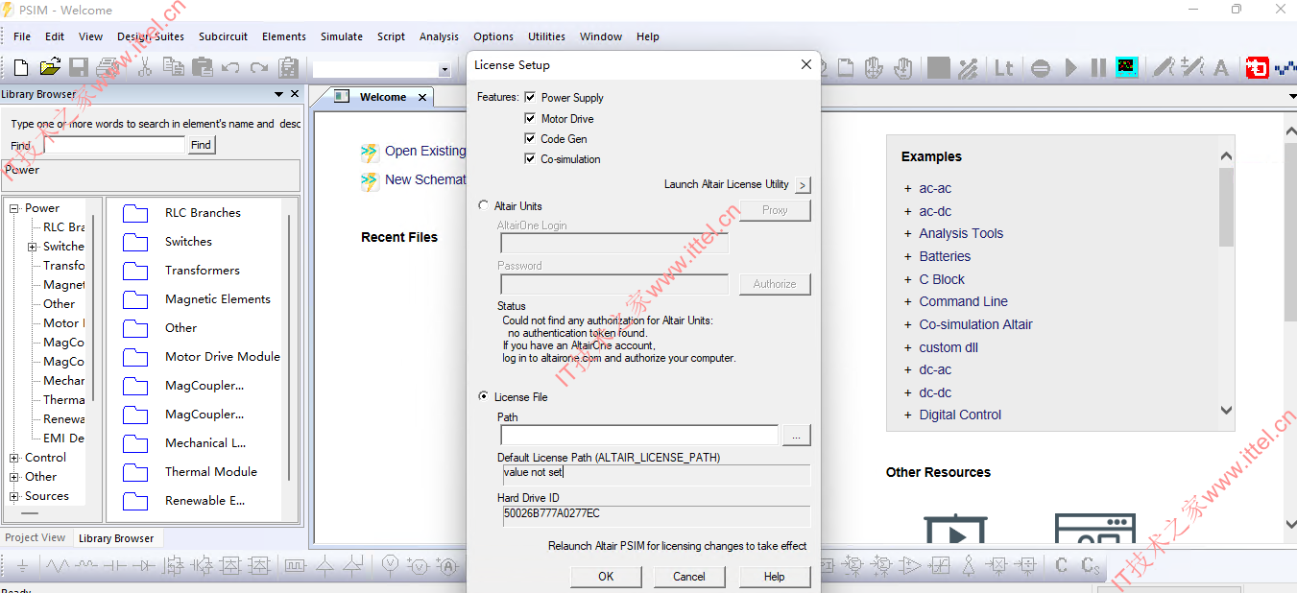Screen dimensions: 1297x593
Task: Uncheck the Motor Drive feature checkbox
Action: pos(530,118)
